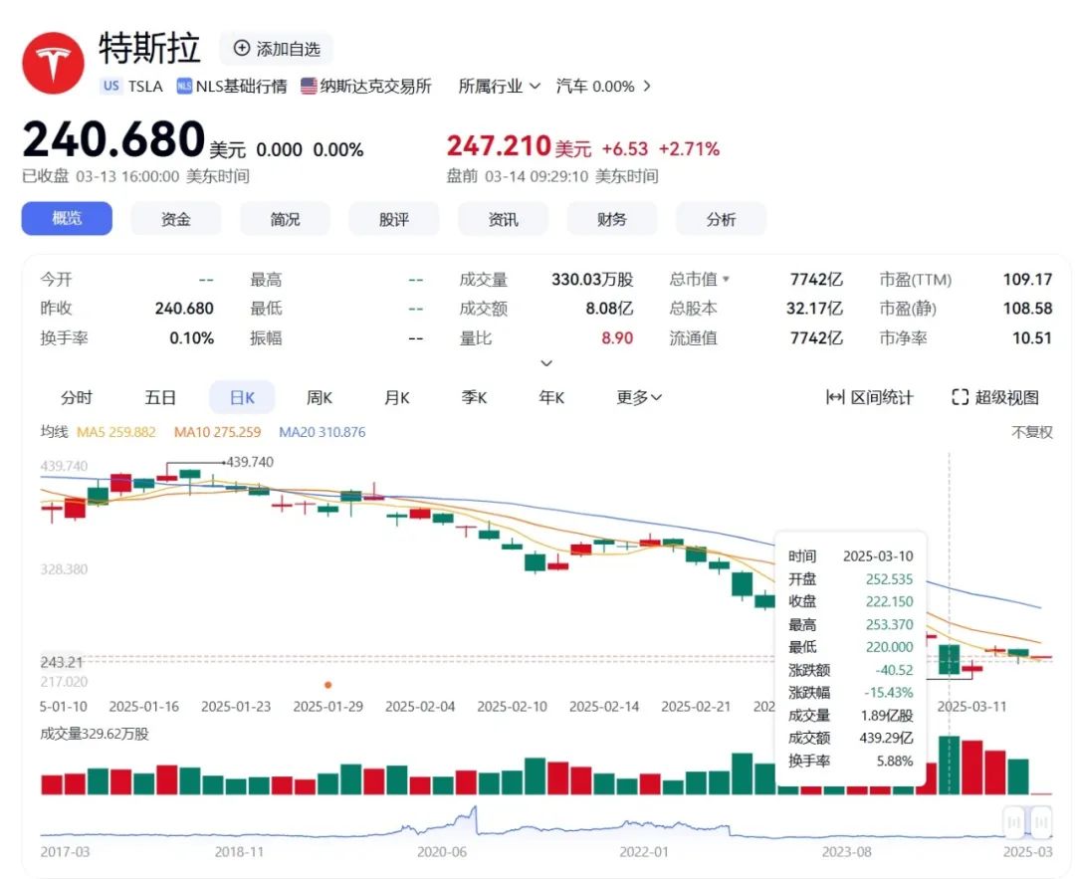The image size is (1075, 879).
Task: Click the right handle of timeline range slider
Action: [x=1041, y=821]
